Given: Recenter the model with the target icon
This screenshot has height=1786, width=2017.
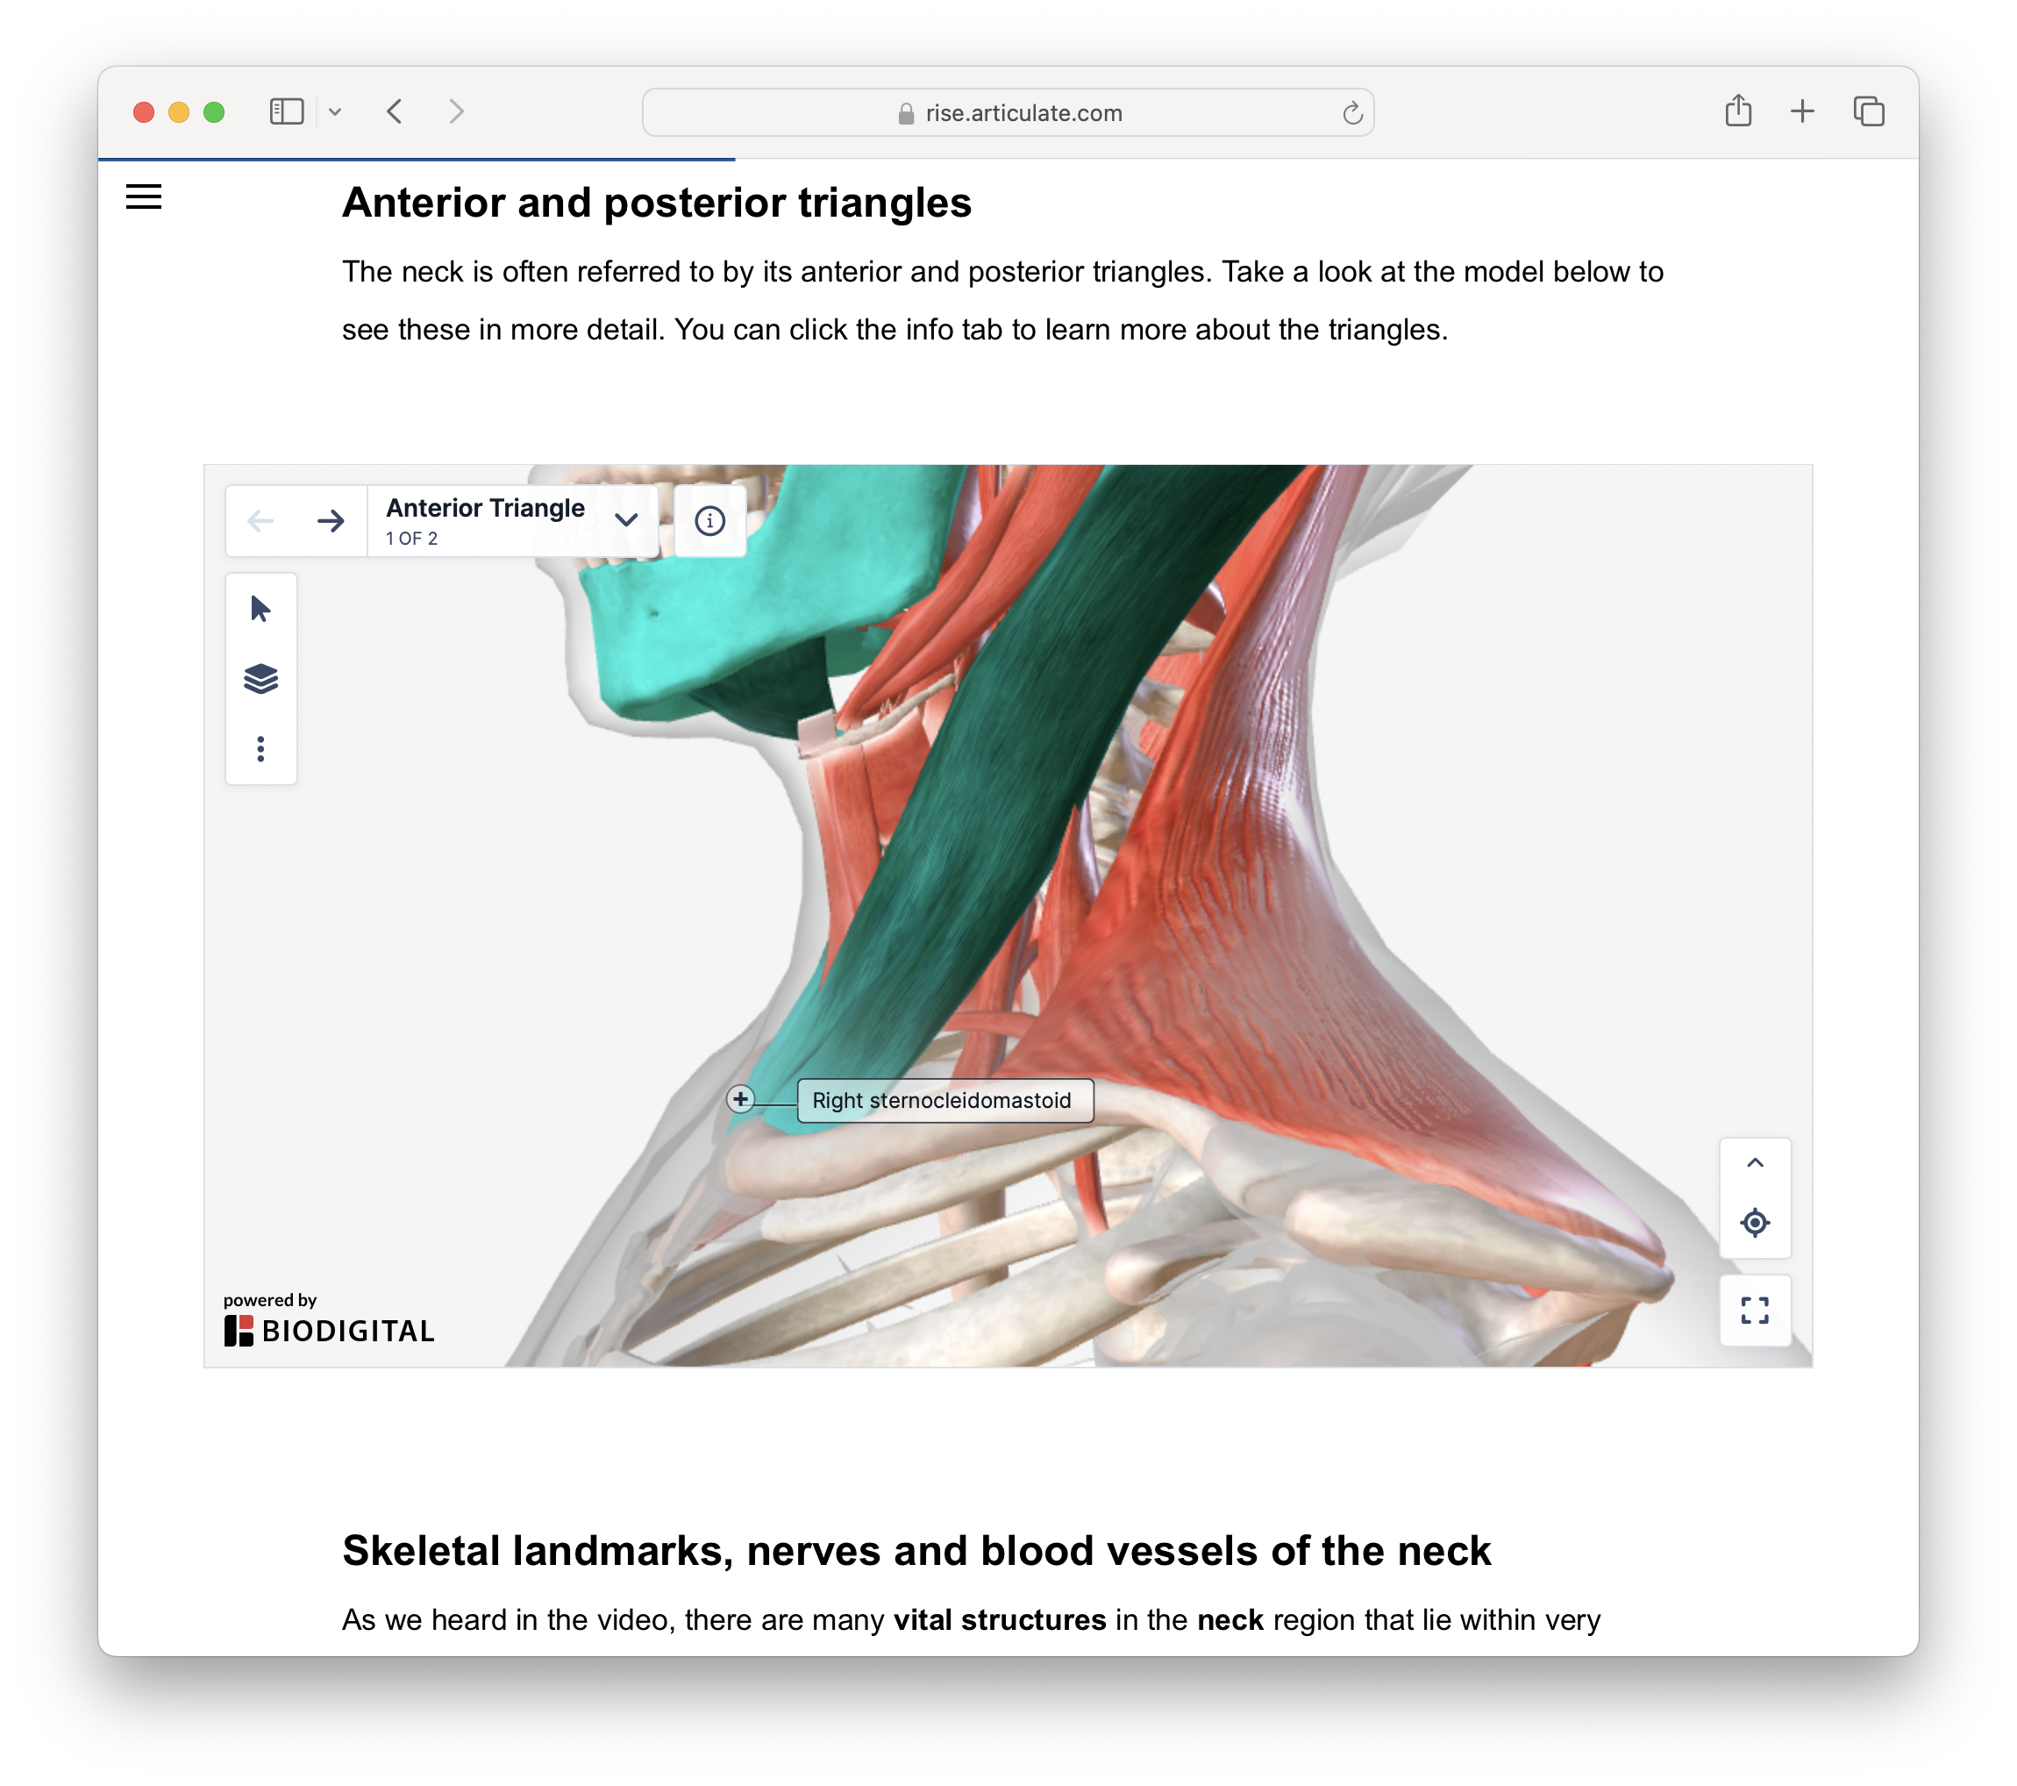Looking at the screenshot, I should [x=1755, y=1223].
